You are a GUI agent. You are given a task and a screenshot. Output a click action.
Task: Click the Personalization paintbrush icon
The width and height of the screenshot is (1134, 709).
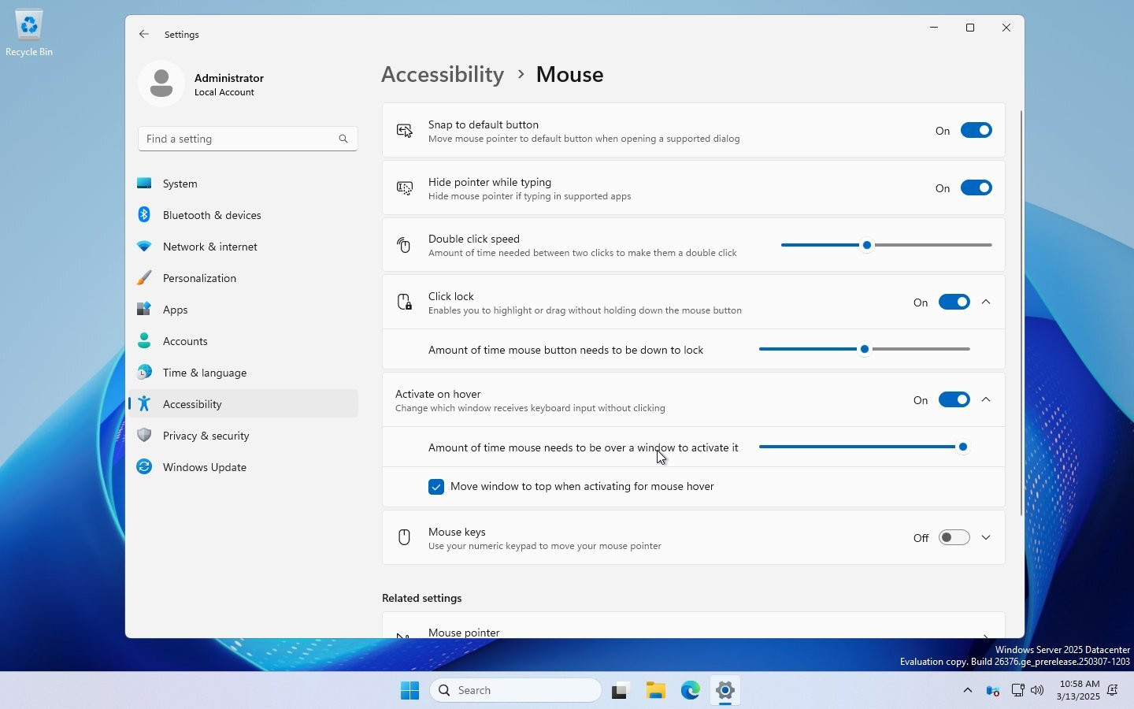click(x=144, y=277)
